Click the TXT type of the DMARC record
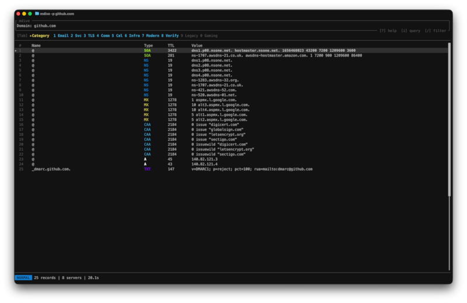 (147, 169)
